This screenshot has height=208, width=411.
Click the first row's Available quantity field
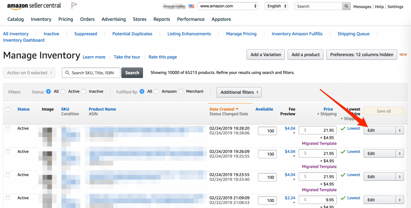click(x=267, y=131)
